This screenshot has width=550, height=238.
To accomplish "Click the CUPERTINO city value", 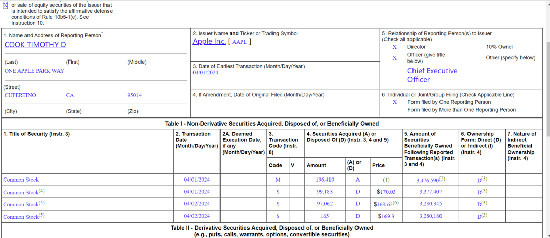I will tap(20, 95).
